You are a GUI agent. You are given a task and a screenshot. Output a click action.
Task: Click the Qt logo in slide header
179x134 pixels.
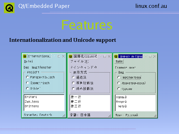[x=9, y=8]
